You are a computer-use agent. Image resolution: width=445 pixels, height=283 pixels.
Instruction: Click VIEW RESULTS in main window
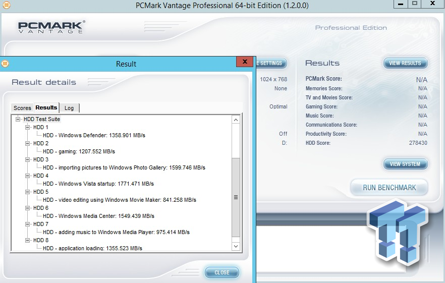[x=405, y=63]
